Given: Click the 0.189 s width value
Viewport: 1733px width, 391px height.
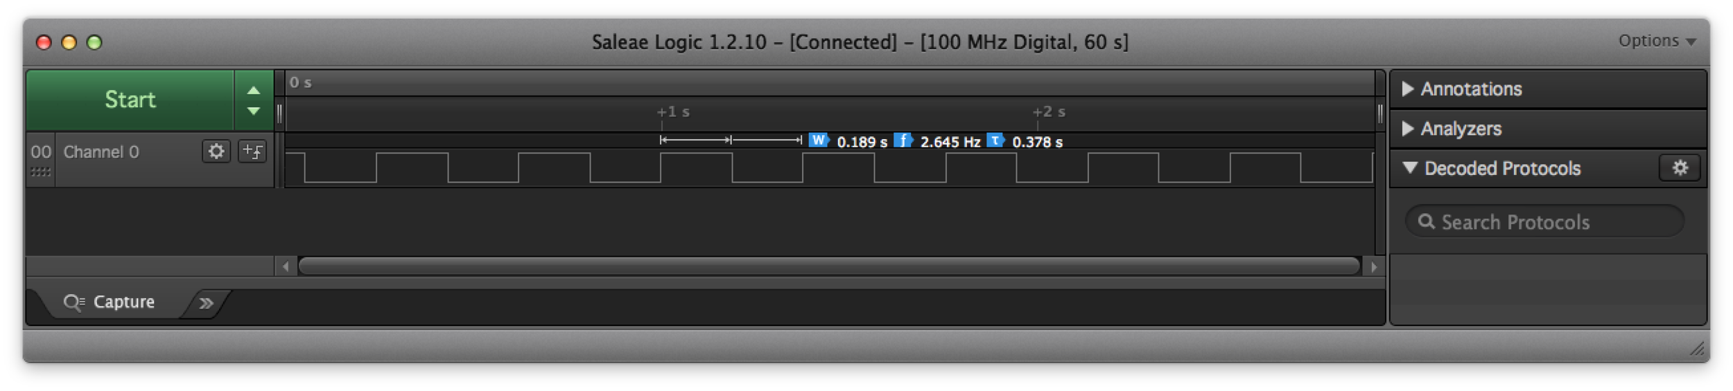Looking at the screenshot, I should coord(862,142).
